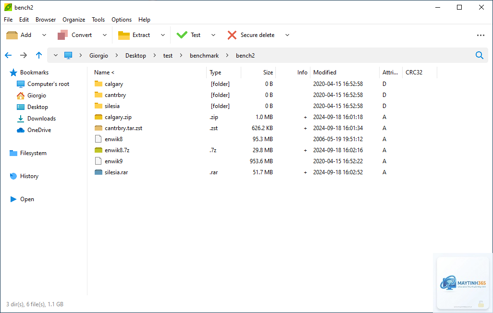
Task: Click bench2 in the breadcrumb path
Action: point(245,56)
